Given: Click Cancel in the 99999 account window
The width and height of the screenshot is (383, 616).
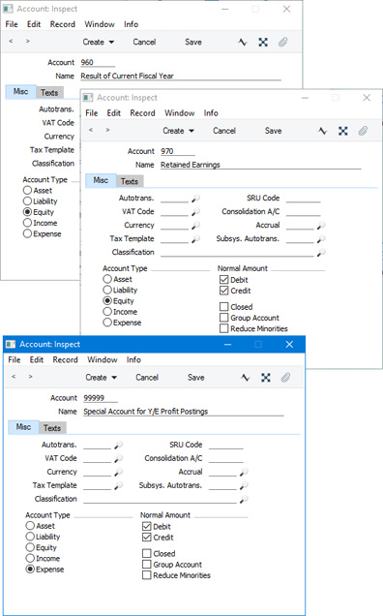Looking at the screenshot, I should coord(147,378).
